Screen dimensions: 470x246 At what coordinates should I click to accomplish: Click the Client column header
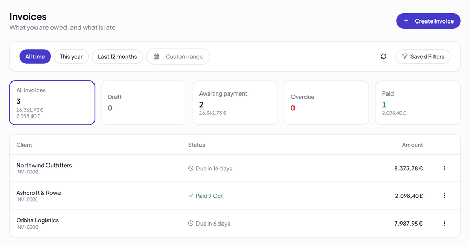[24, 145]
